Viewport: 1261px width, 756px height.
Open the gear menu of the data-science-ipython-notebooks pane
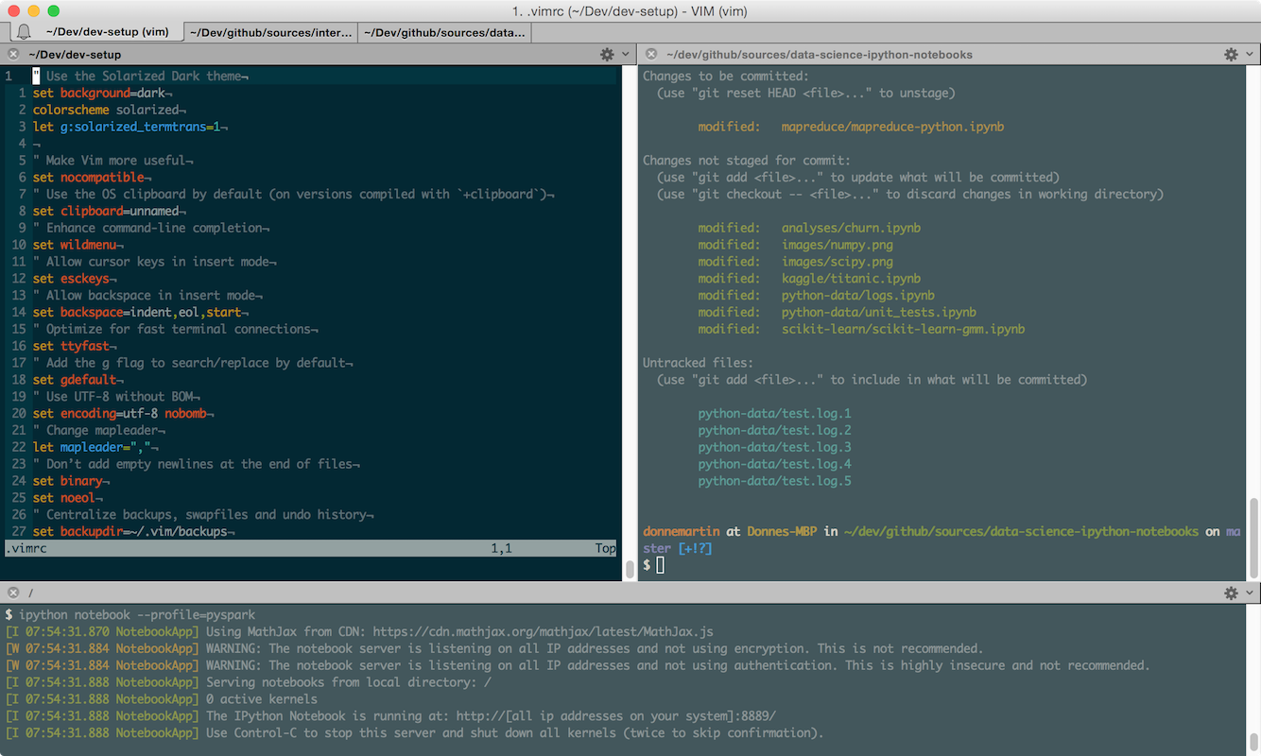point(1231,54)
